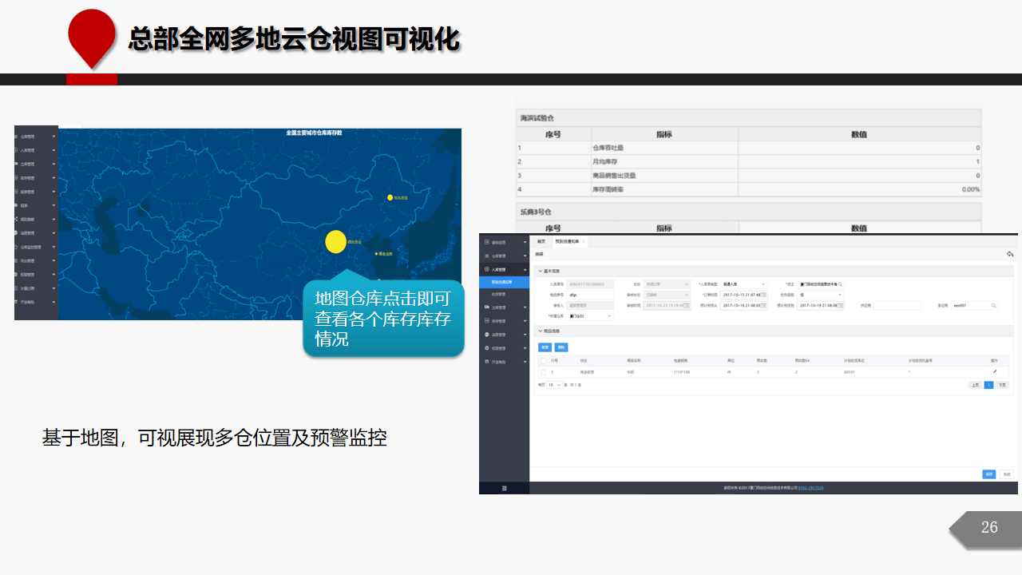Select 预到货通知单 submenu in form sidebar

pos(504,282)
